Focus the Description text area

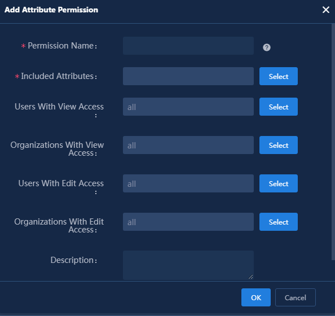click(x=188, y=265)
